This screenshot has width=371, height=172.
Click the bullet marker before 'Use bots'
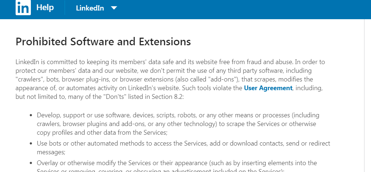(x=30, y=144)
